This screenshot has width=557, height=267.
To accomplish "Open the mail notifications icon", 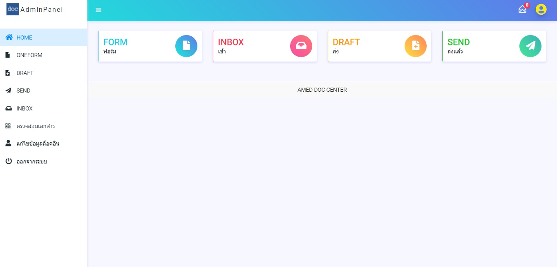I will (522, 9).
